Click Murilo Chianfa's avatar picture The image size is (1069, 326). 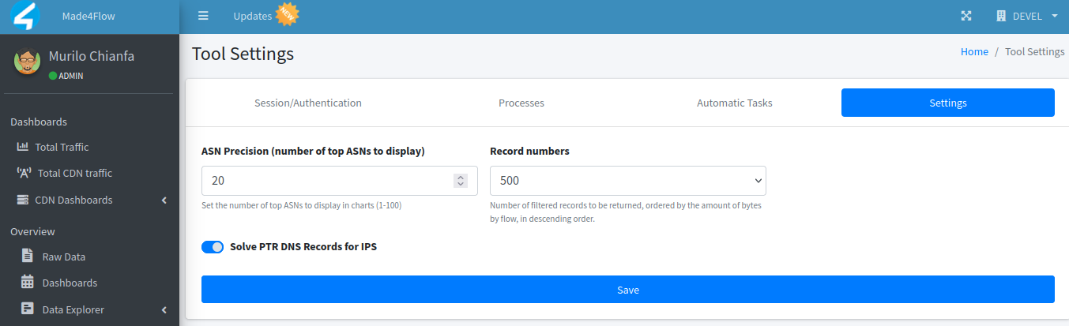click(27, 62)
